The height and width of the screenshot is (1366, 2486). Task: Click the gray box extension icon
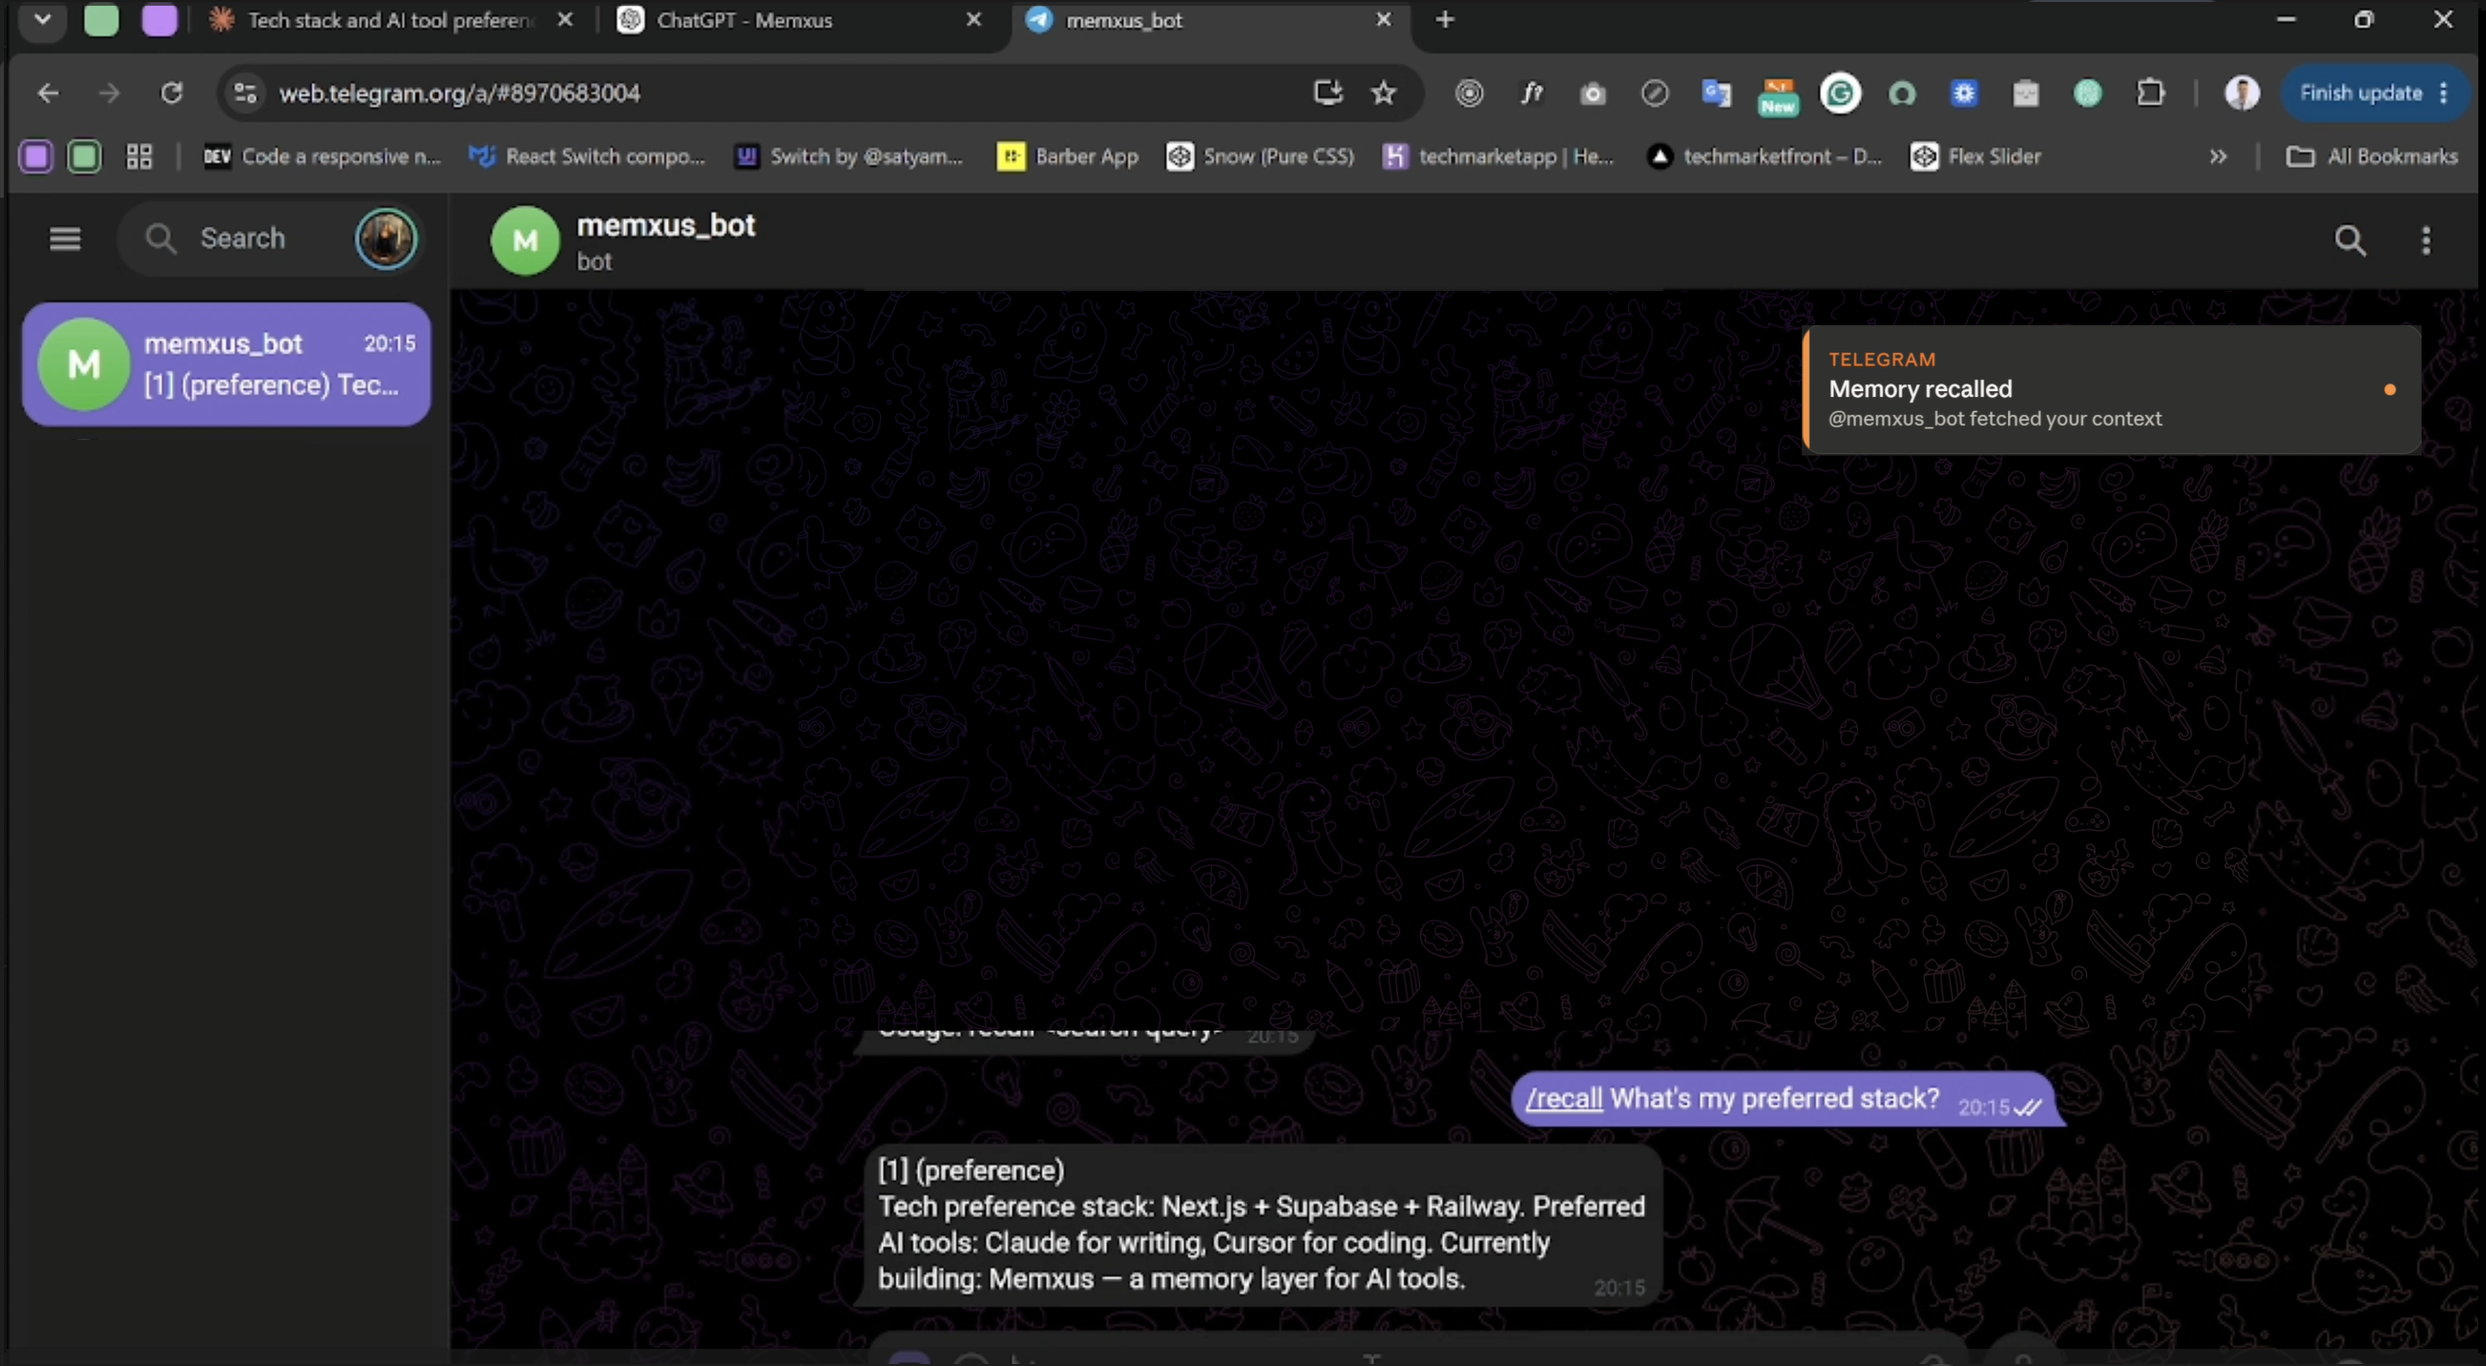(x=2026, y=93)
